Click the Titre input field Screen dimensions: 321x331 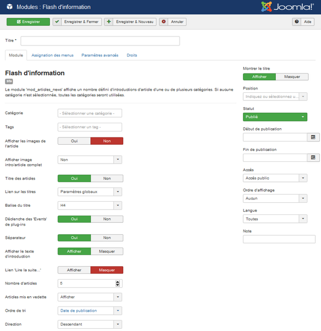coord(100,41)
